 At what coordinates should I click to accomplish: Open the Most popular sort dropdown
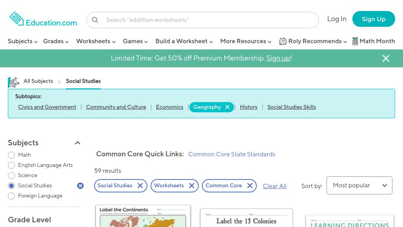[x=359, y=185]
